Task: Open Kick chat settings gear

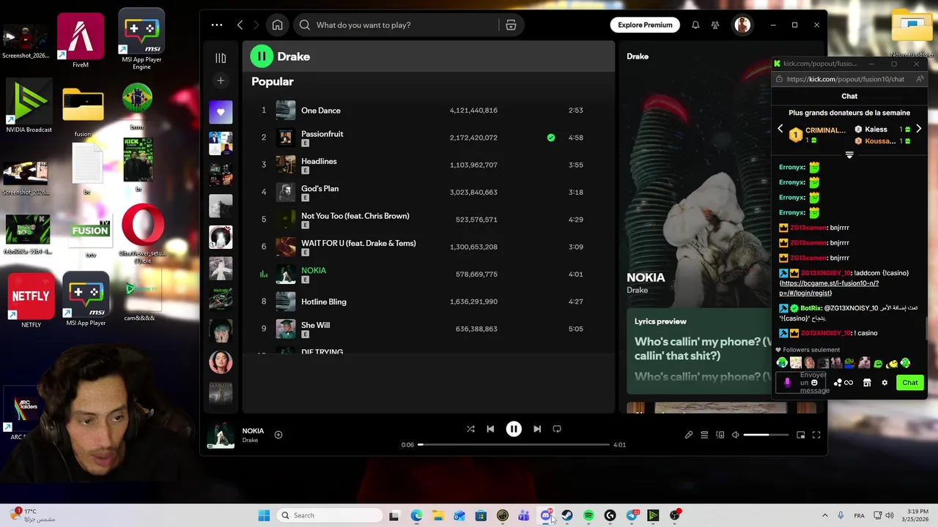Action: pos(885,383)
